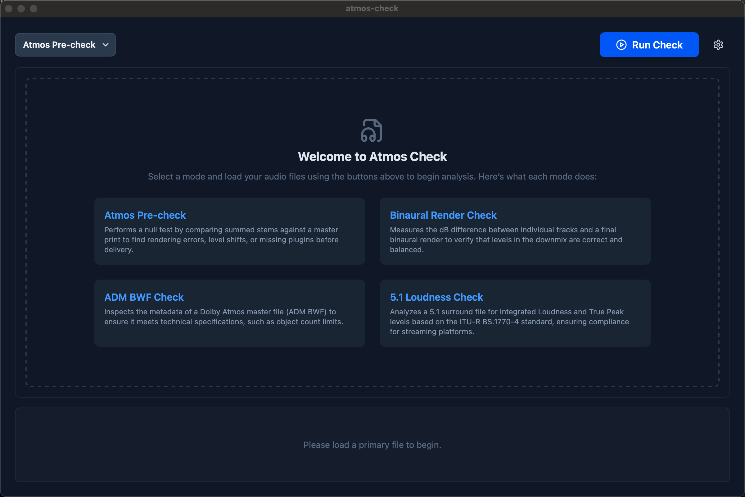Select the ADM BWF Check card title

[144, 297]
